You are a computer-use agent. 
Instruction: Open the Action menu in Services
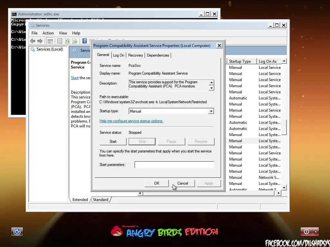coord(48,33)
